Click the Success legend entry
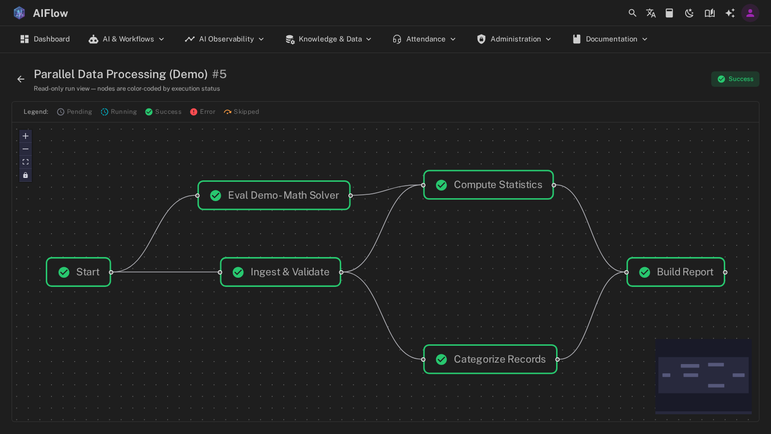The height and width of the screenshot is (434, 771). point(163,112)
